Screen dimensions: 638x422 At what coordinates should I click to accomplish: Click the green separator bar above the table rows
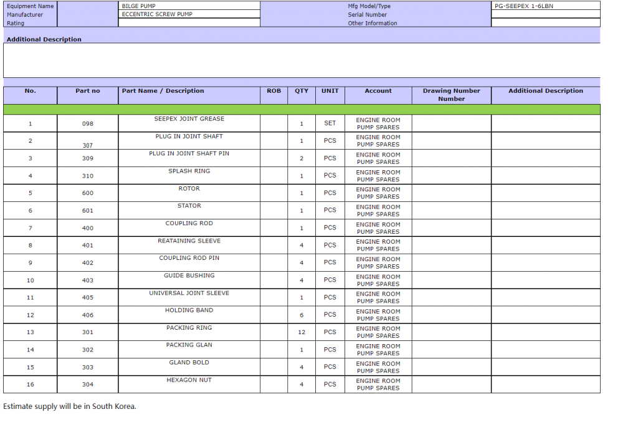point(302,109)
